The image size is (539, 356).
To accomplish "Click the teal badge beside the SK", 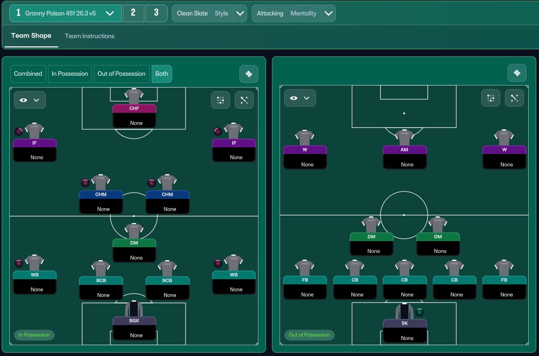I will point(419,312).
